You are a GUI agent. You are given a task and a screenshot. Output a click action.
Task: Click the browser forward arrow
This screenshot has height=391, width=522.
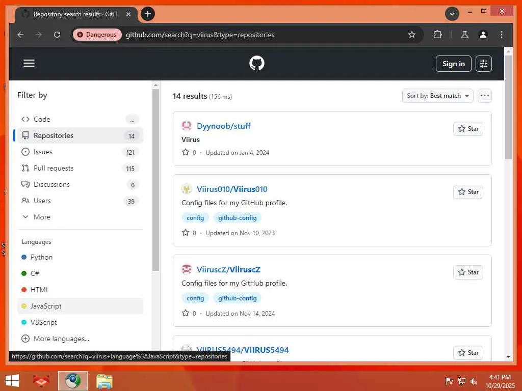click(39, 35)
